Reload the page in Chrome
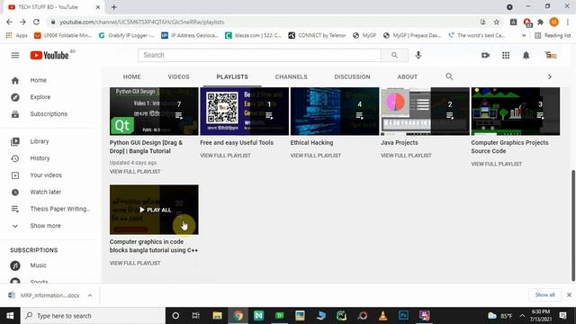576x324 pixels. pos(36,22)
